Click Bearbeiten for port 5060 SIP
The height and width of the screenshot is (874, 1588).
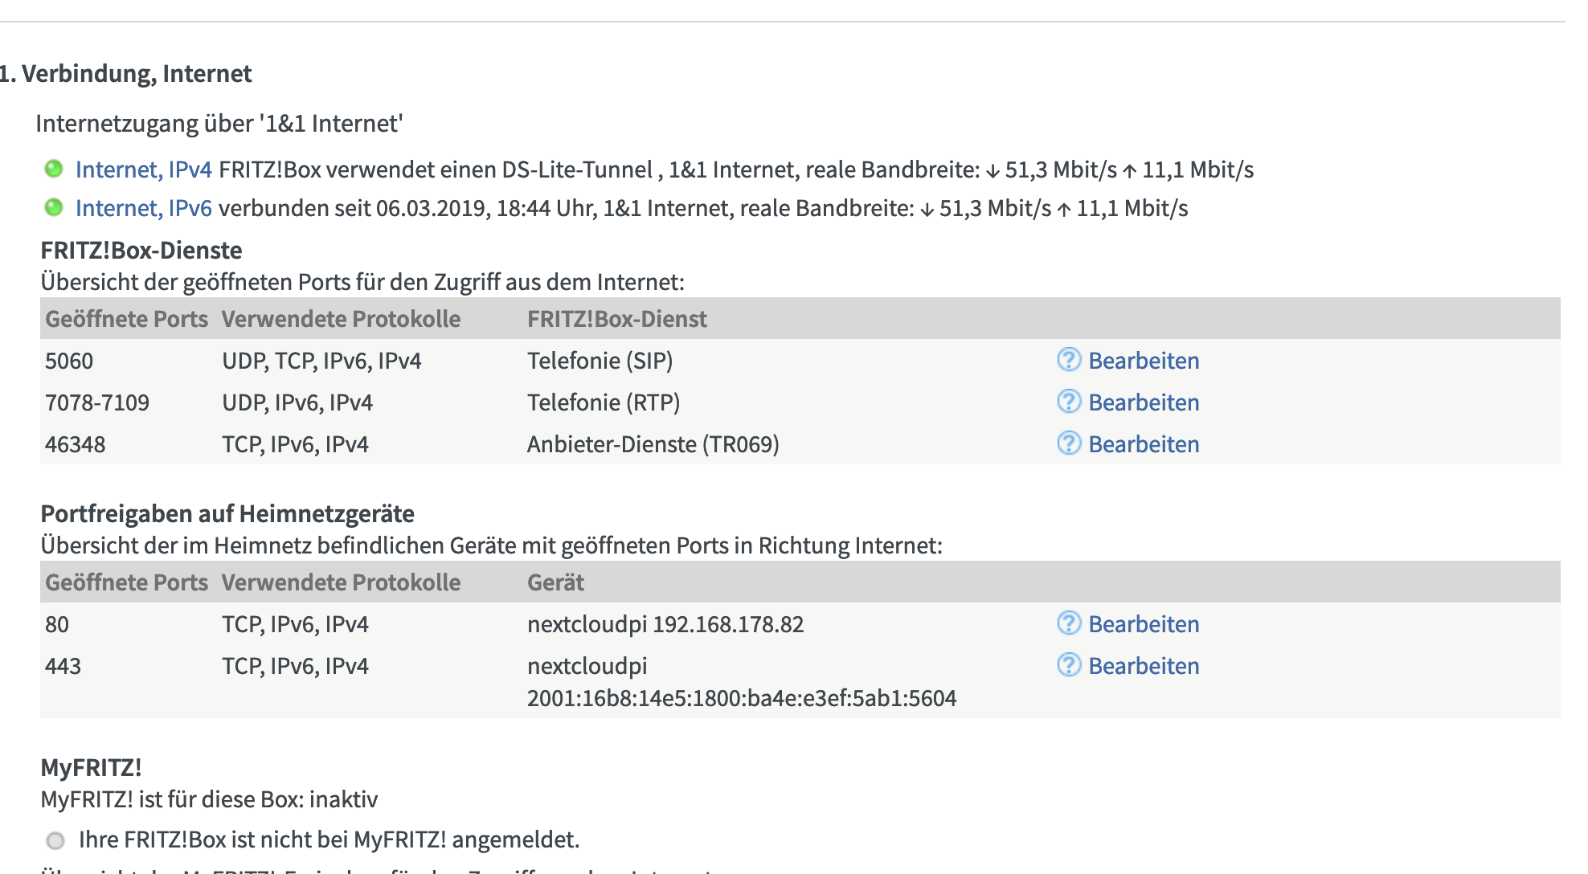1143,361
